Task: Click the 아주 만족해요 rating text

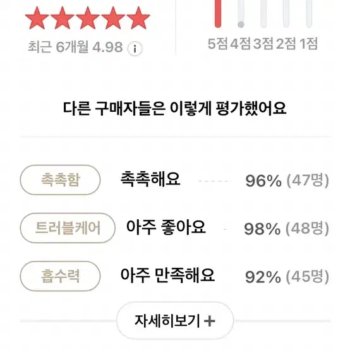Action: pos(167,275)
